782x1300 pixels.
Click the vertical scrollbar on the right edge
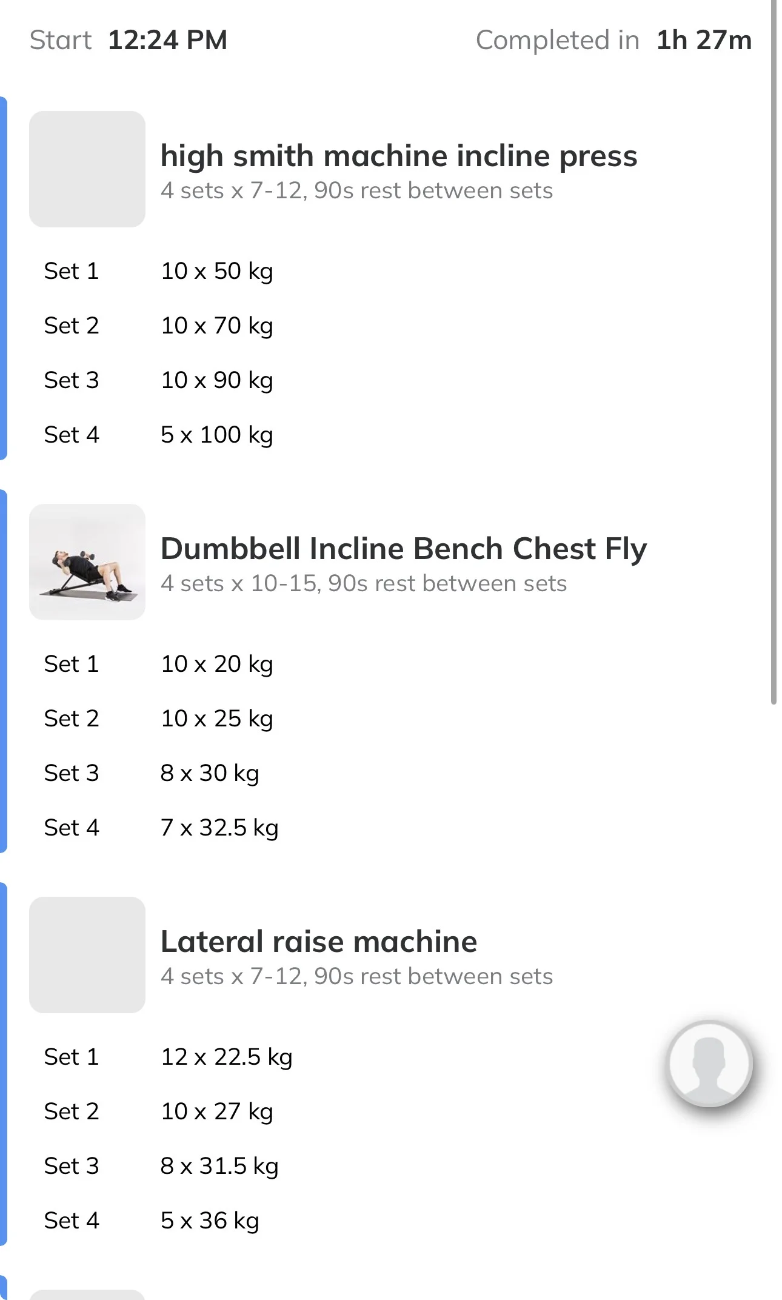point(774,352)
